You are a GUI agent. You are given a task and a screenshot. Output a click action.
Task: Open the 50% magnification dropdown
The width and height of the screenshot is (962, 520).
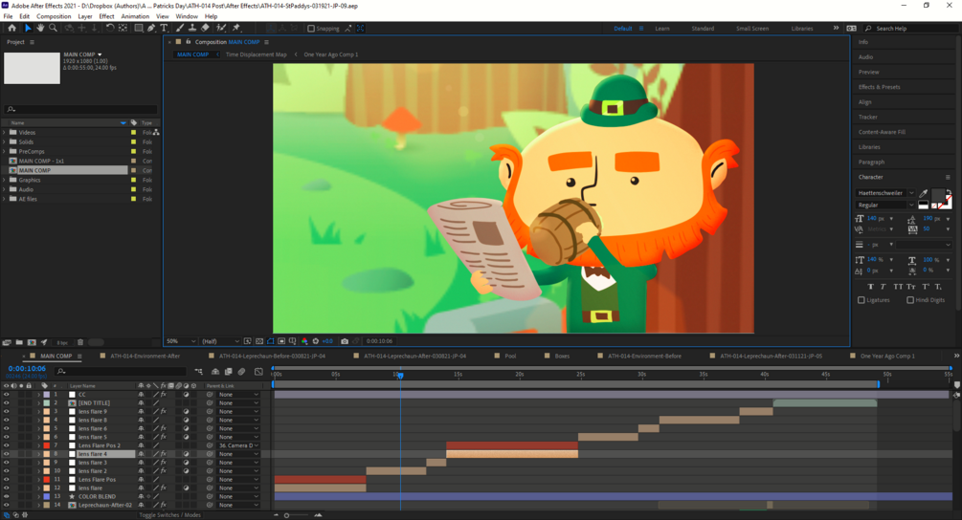tap(181, 341)
